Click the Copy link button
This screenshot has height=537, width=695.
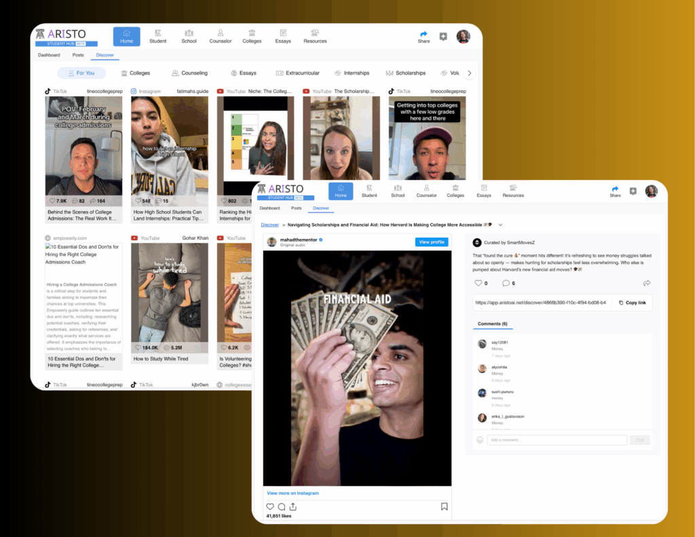633,303
